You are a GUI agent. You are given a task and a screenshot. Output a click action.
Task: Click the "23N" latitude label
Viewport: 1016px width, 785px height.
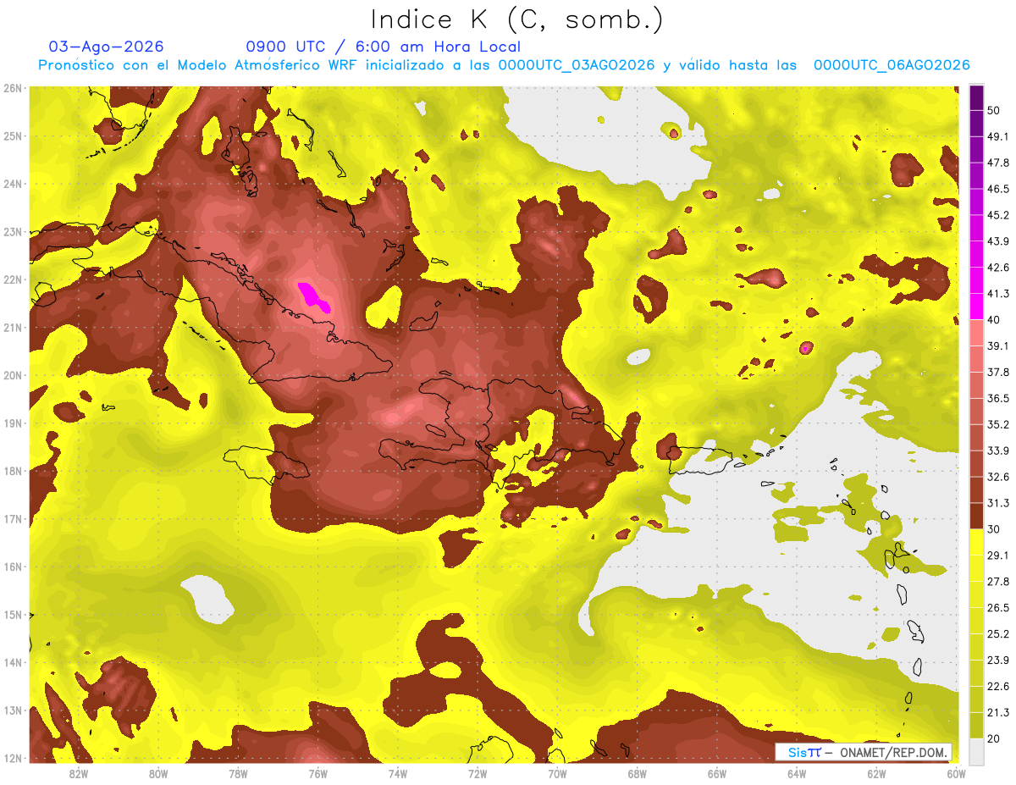point(13,231)
